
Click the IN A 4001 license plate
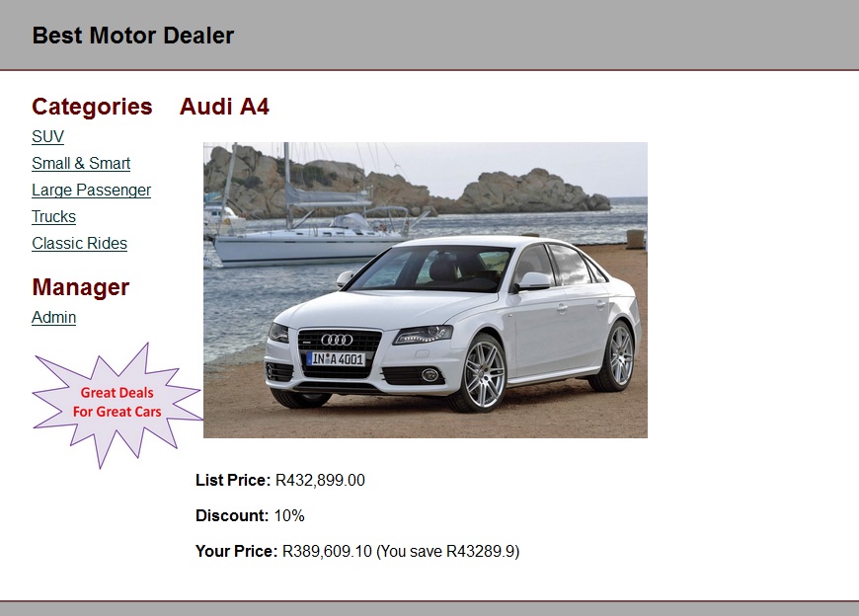coord(336,359)
